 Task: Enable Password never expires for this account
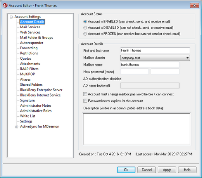(85, 101)
